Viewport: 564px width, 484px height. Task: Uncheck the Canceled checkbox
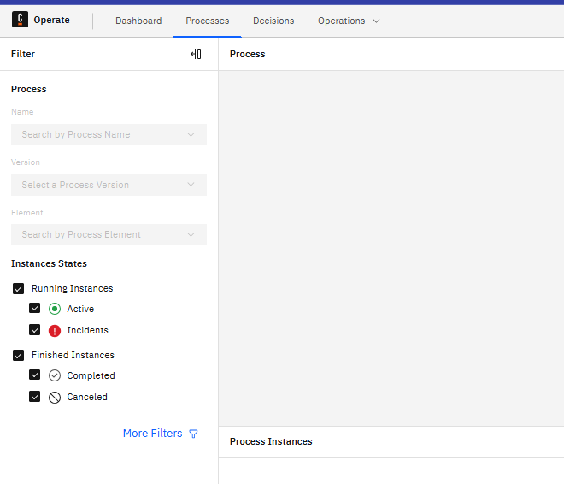pyautogui.click(x=34, y=397)
